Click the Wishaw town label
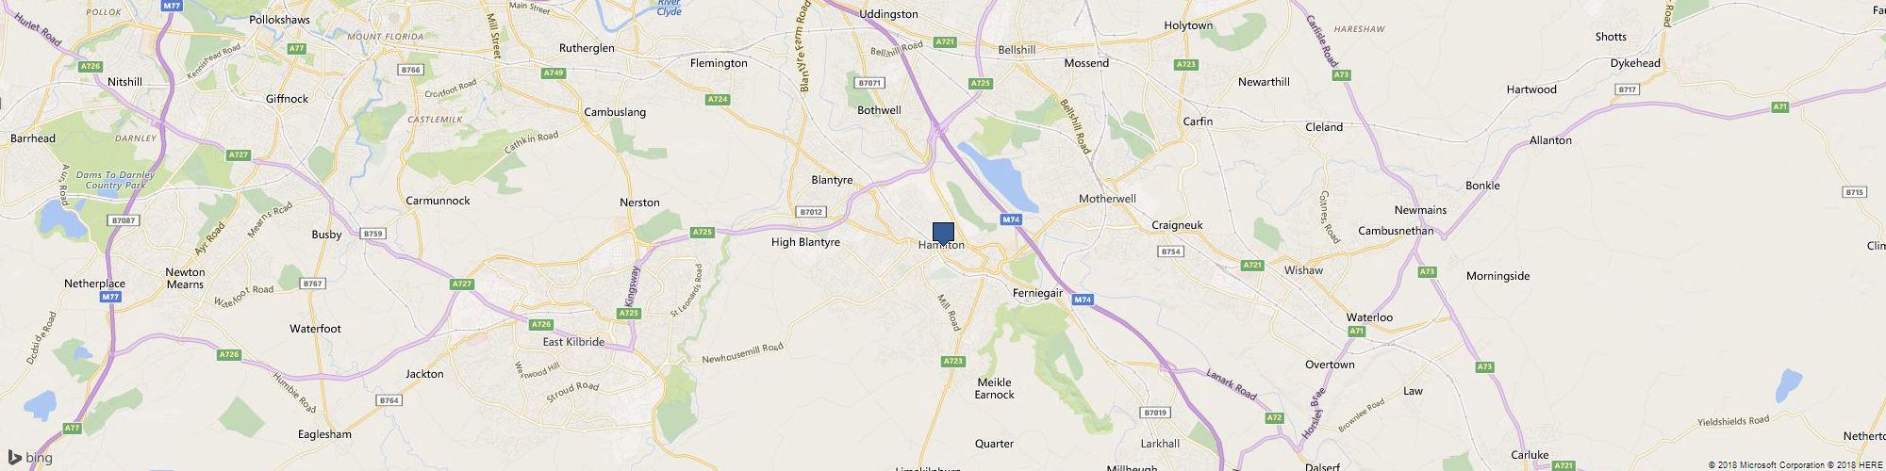The width and height of the screenshot is (1886, 471). (x=1303, y=270)
